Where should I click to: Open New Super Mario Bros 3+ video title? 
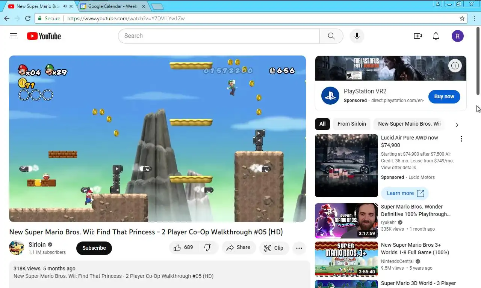(415, 249)
